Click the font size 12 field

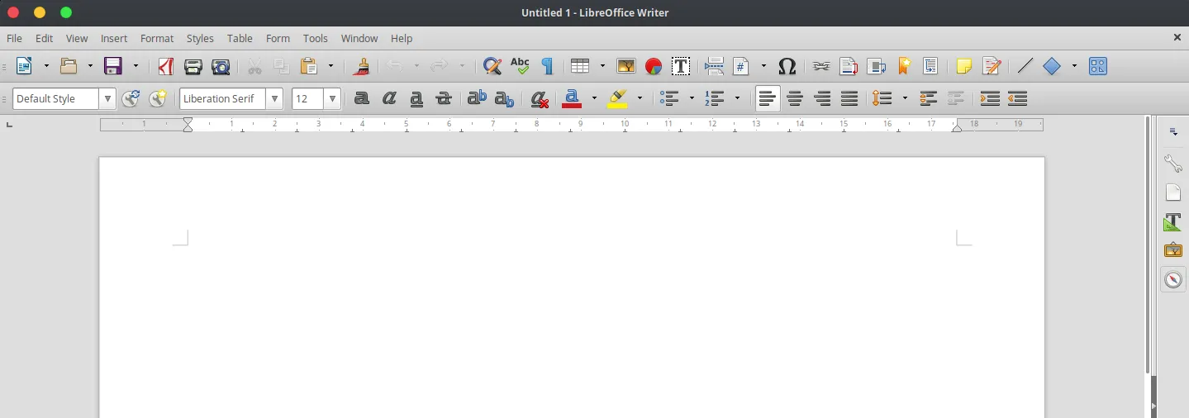[x=308, y=99]
